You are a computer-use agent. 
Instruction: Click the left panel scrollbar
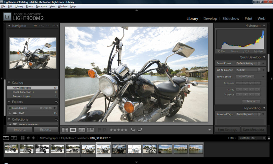tap(5, 97)
